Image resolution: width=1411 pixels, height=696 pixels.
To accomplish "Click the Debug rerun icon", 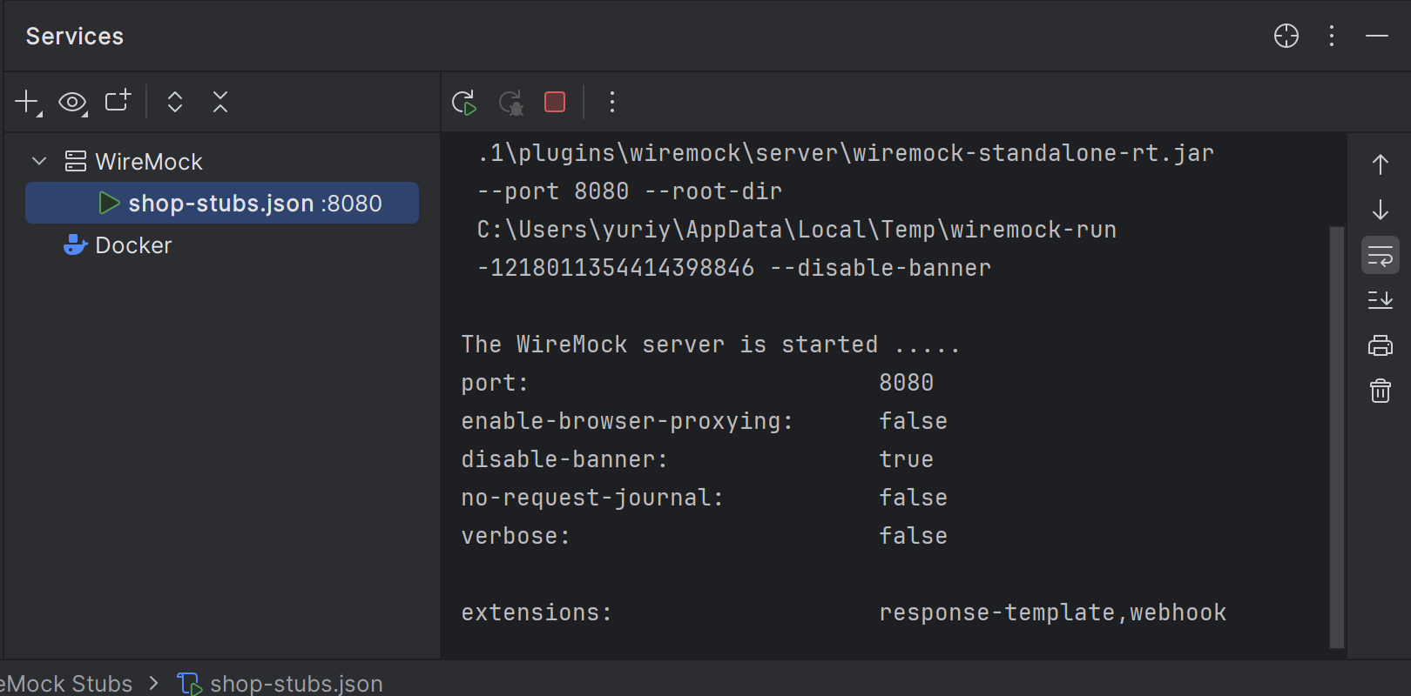I will [510, 102].
